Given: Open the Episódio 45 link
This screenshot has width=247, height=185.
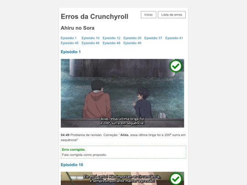Looking at the screenshot, I should tap(70, 43).
